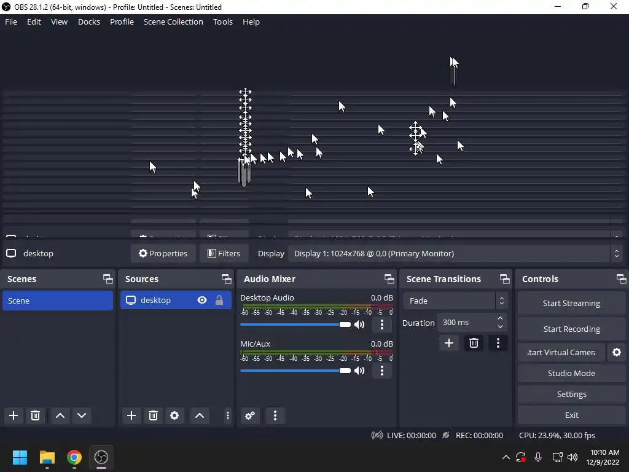629x472 pixels.
Task: Show hidden tray icons chevron
Action: pos(506,457)
